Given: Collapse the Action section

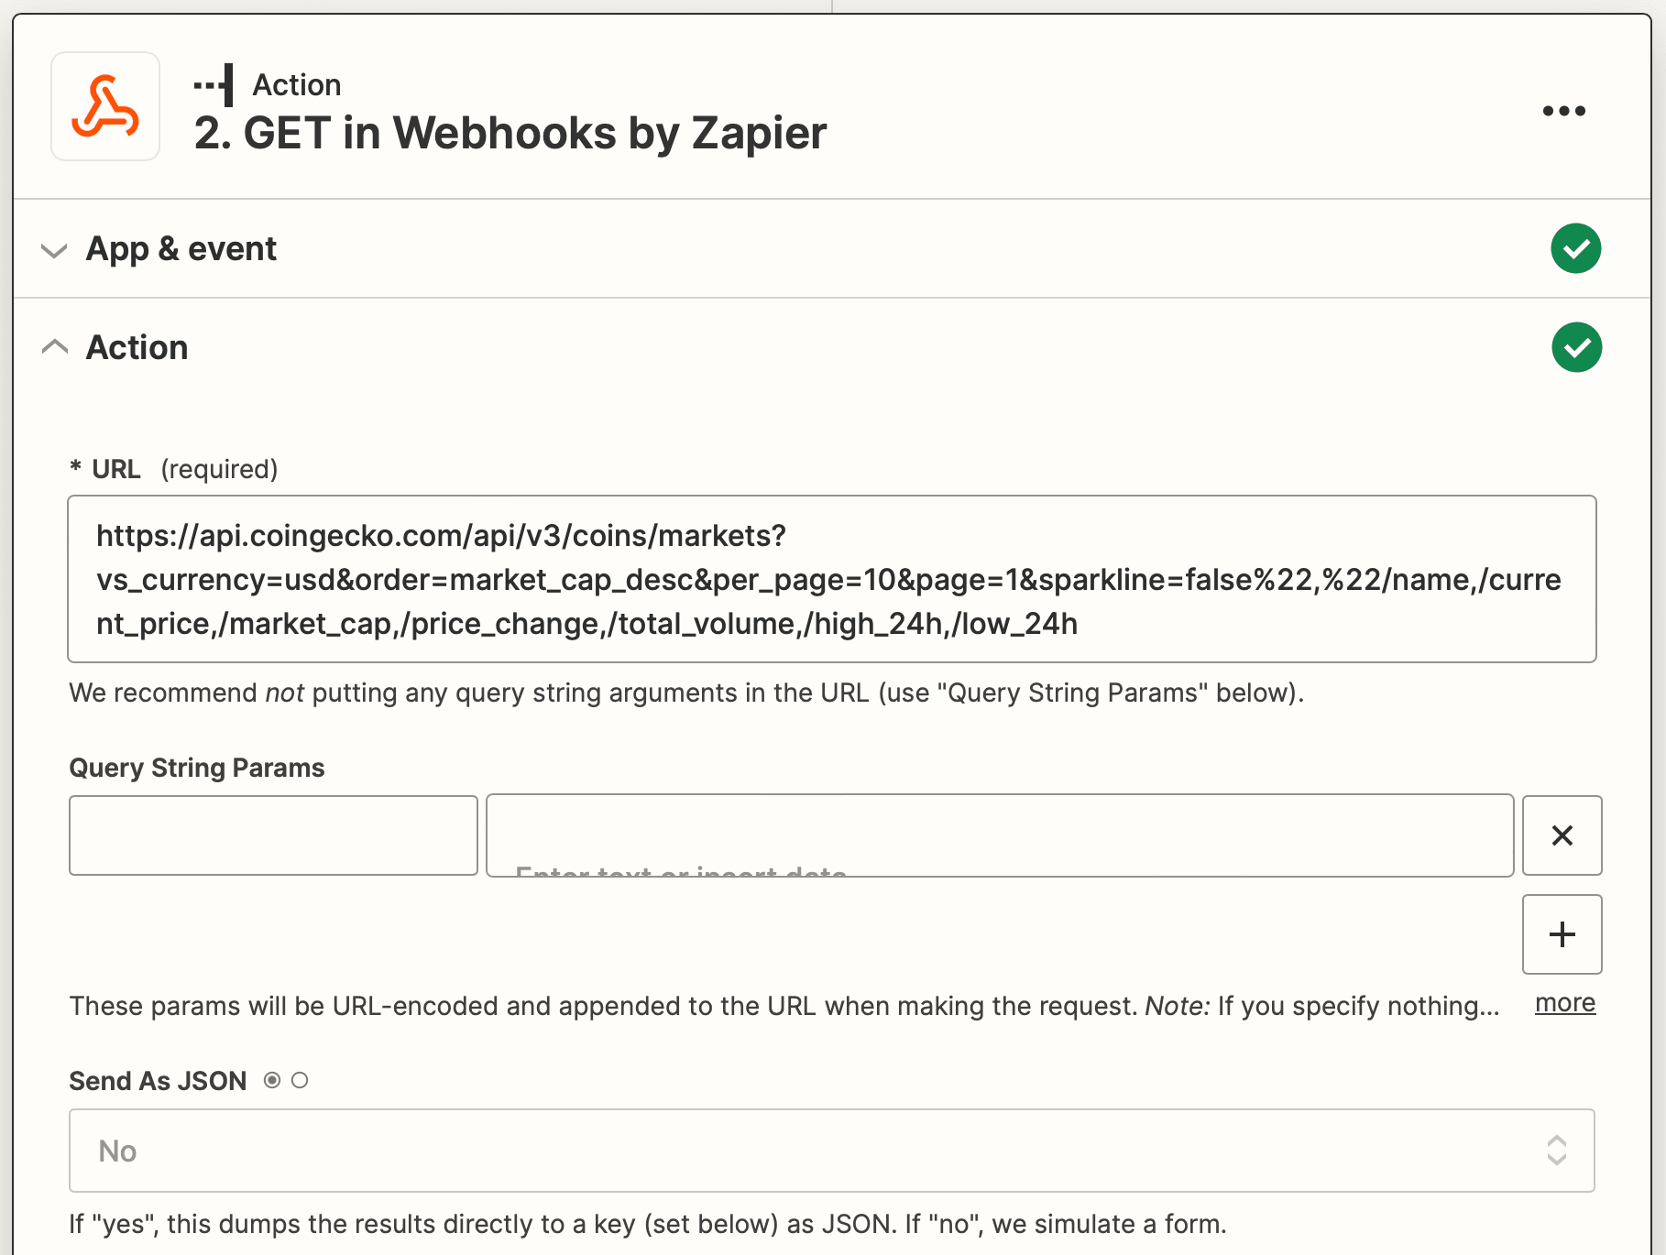Looking at the screenshot, I should pyautogui.click(x=55, y=346).
